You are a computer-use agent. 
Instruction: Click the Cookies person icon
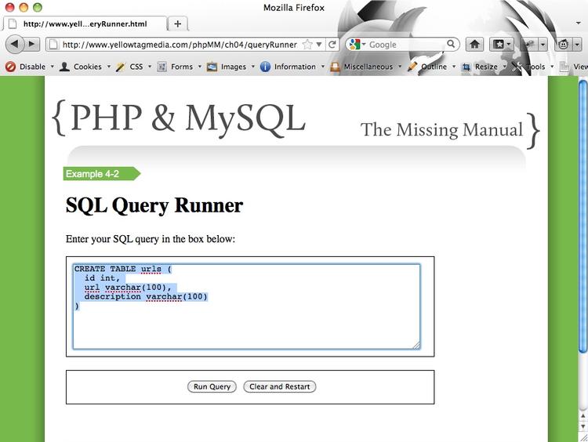point(64,67)
